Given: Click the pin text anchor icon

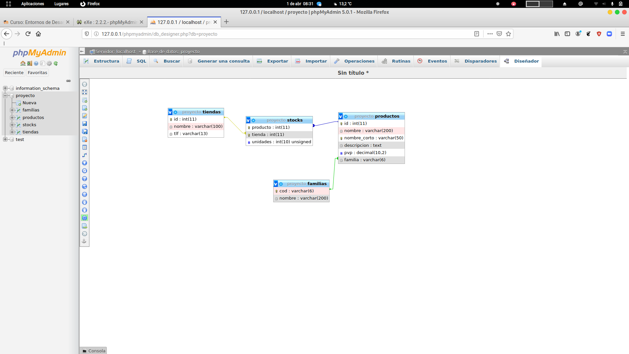Looking at the screenshot, I should tap(84, 241).
